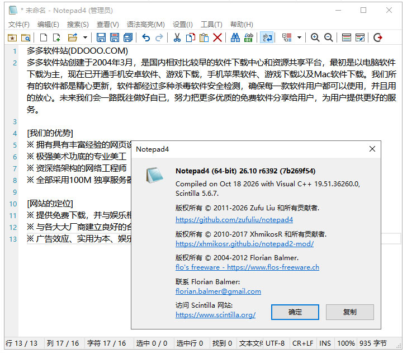The image size is (407, 353).
Task: Open the 查看(V) menu
Action: (x=108, y=25)
